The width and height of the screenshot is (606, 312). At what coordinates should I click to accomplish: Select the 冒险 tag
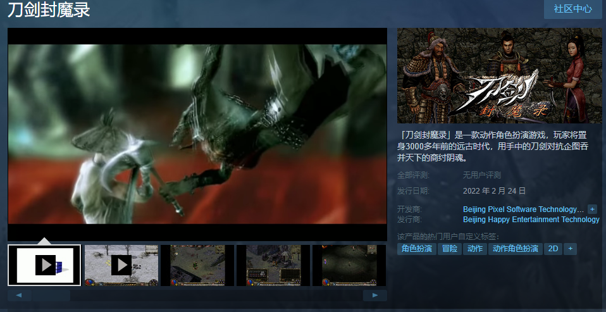[x=450, y=249]
